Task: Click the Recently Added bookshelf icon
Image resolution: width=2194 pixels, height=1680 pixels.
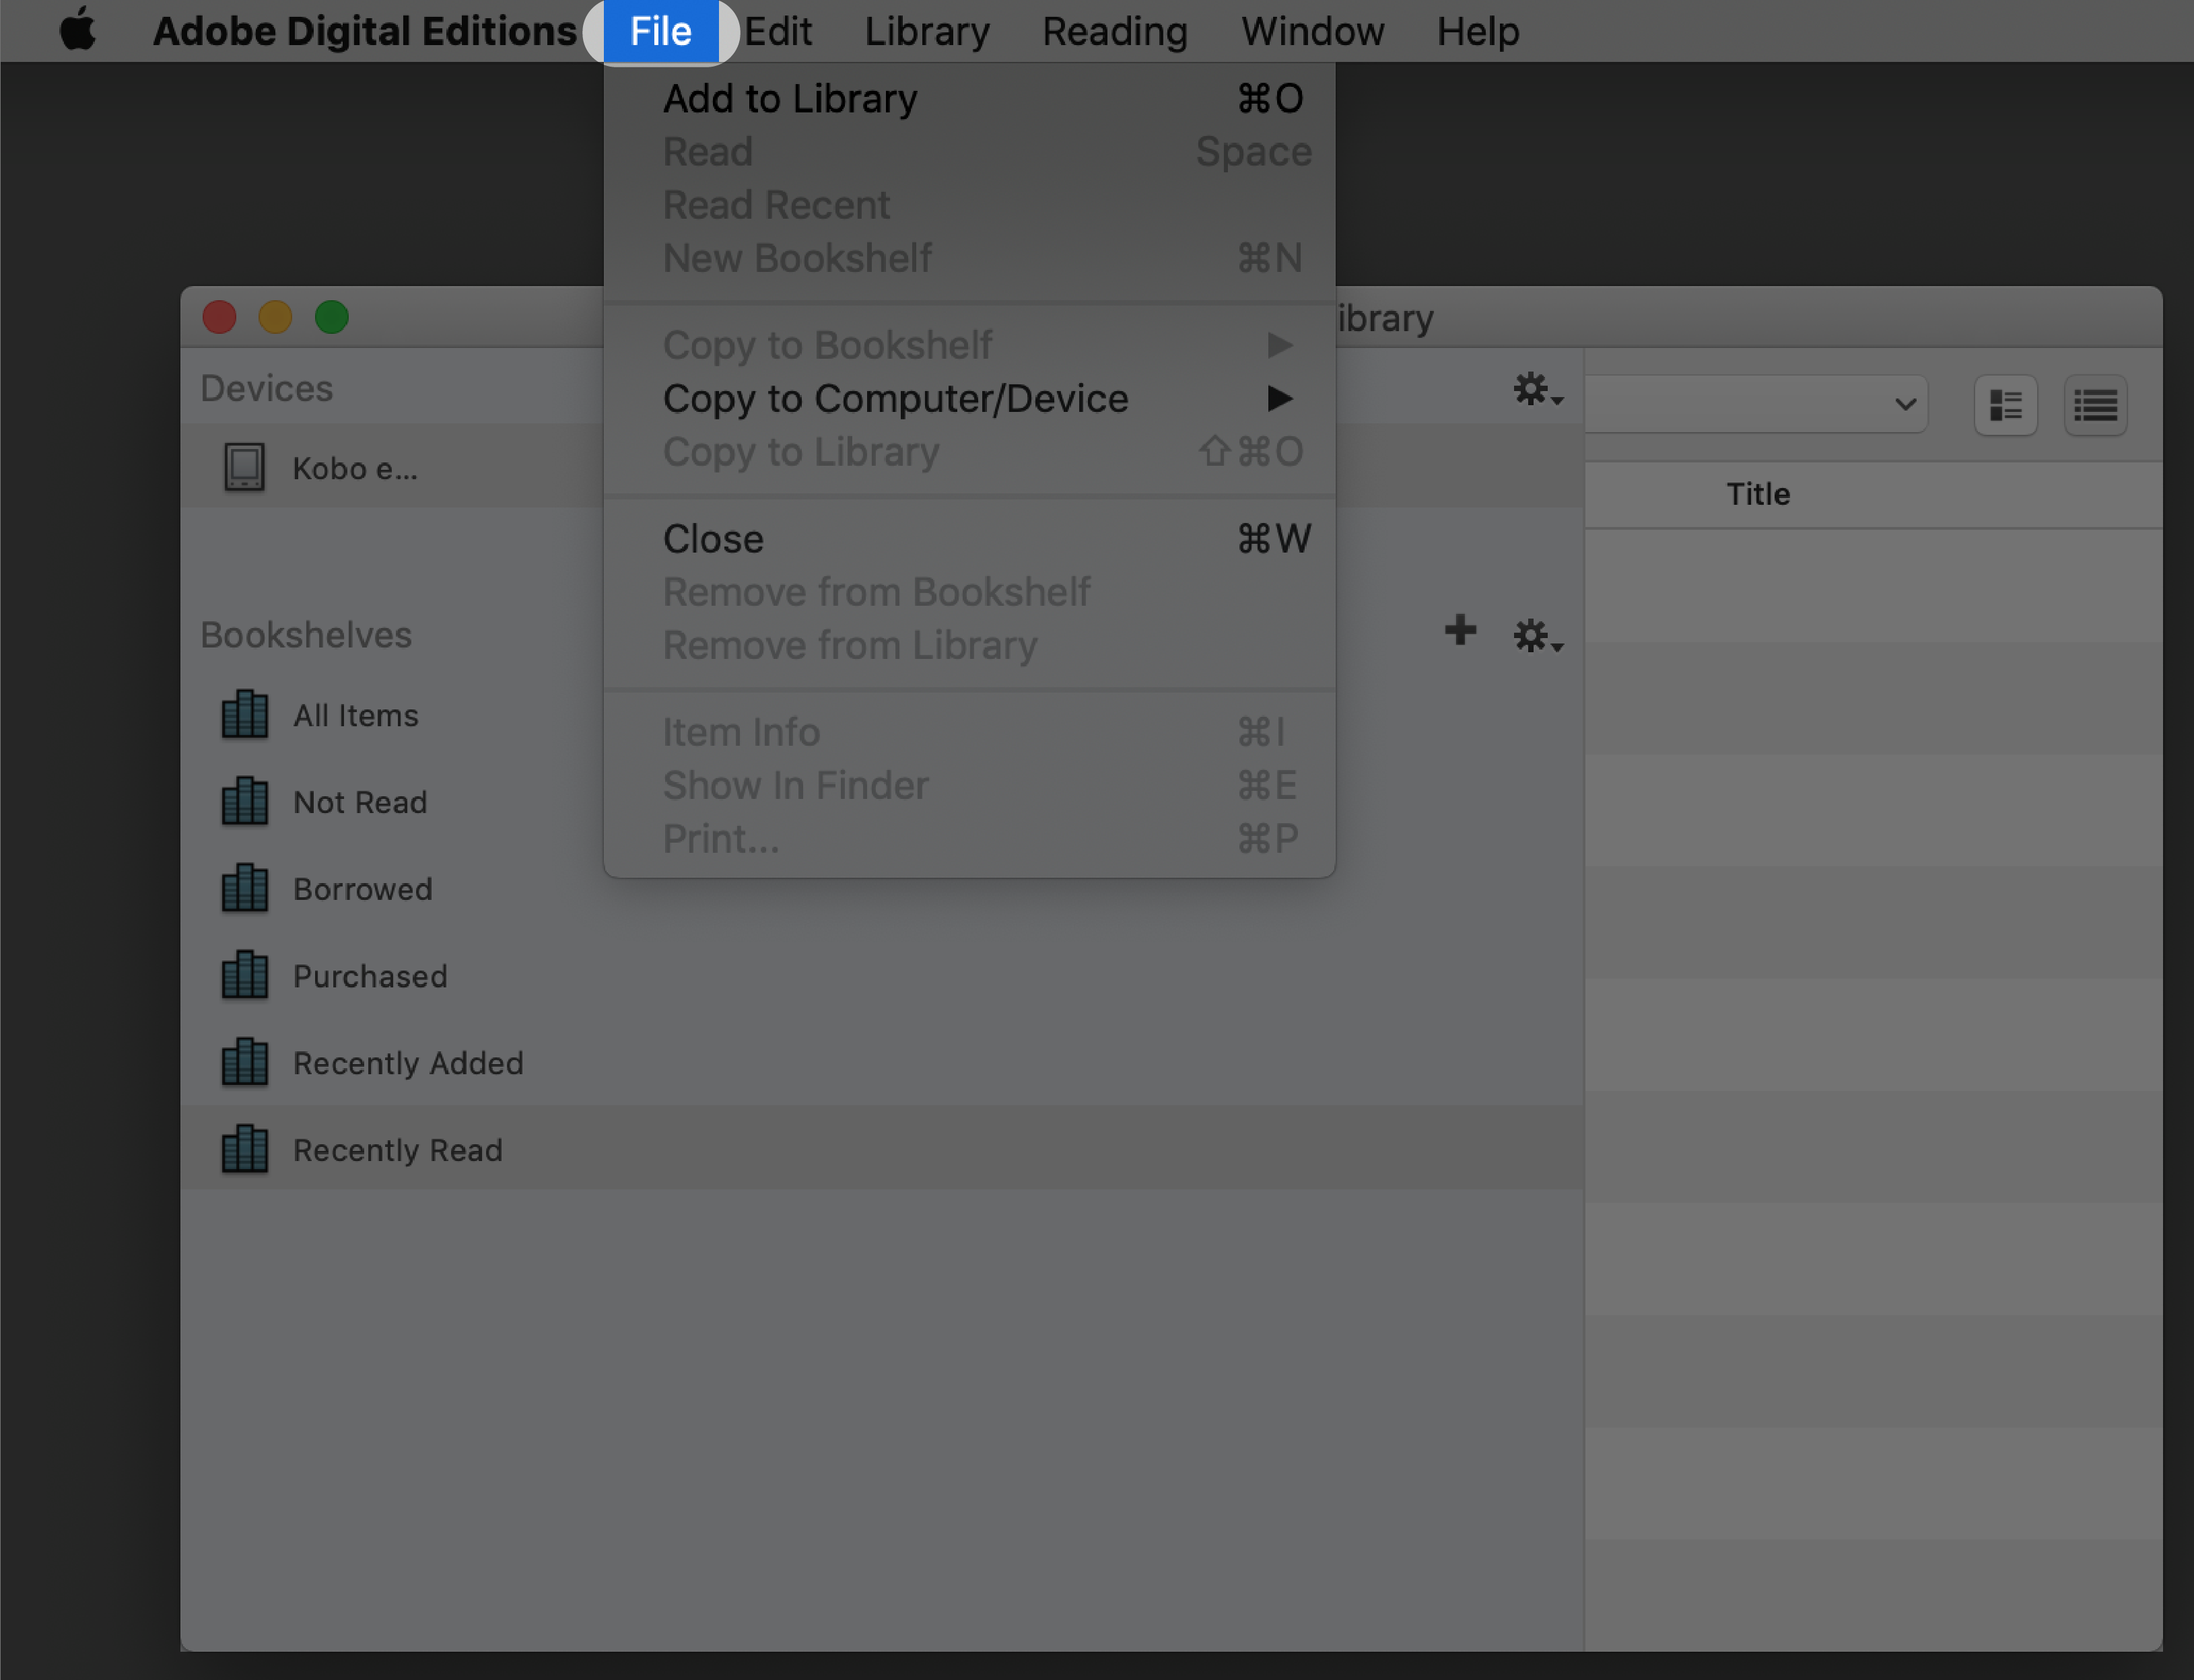Action: tap(245, 1061)
